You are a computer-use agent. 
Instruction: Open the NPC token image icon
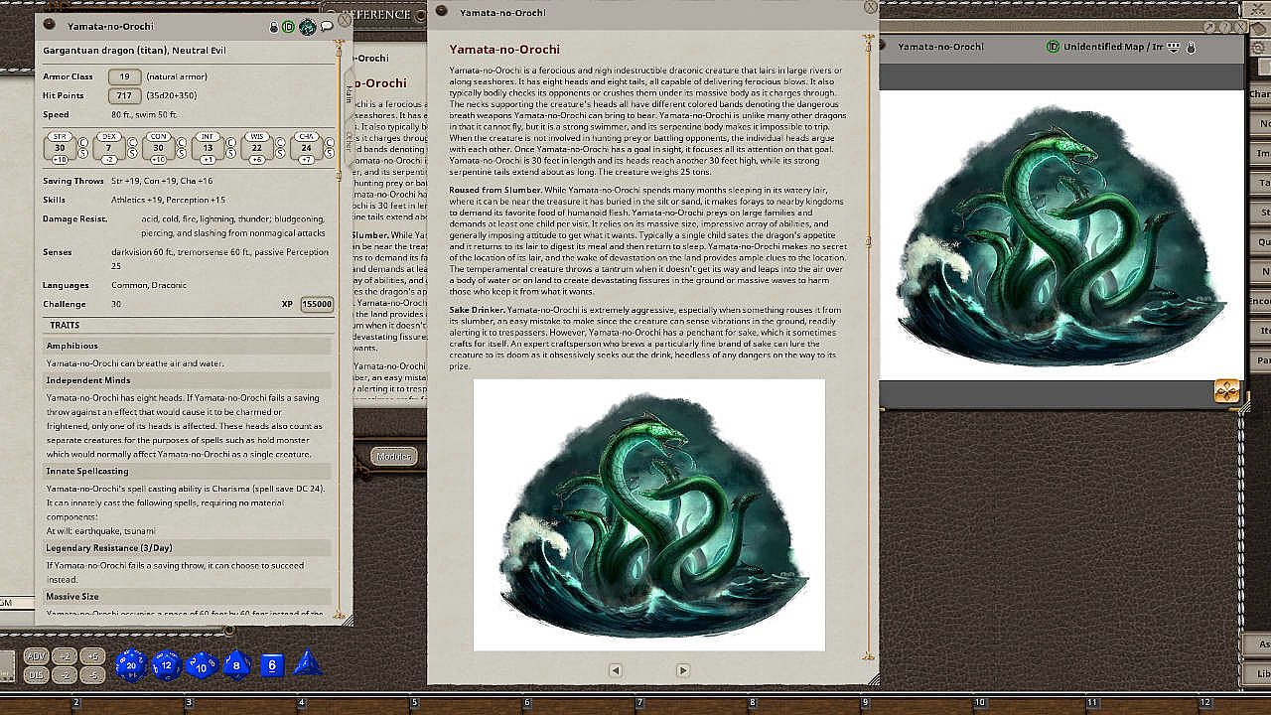point(307,27)
